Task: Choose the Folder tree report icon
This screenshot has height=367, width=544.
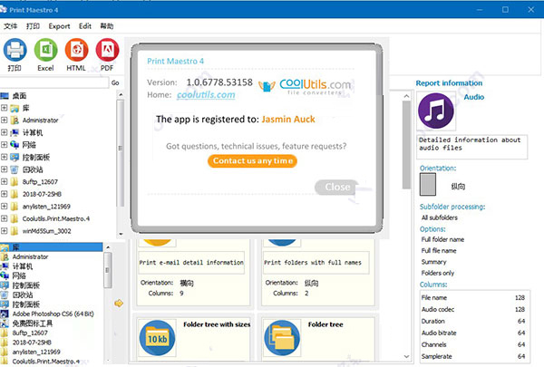Action: 282,337
